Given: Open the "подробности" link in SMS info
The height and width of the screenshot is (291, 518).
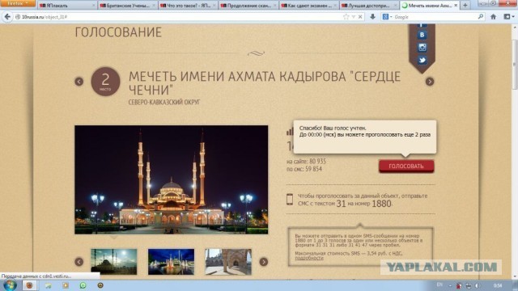Looking at the screenshot, I should coord(309,258).
